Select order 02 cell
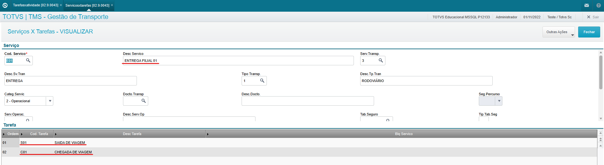Screen dimensions: 604x165 [x=11, y=152]
